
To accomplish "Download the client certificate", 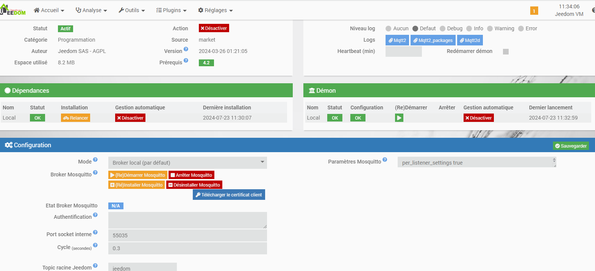I will point(229,195).
